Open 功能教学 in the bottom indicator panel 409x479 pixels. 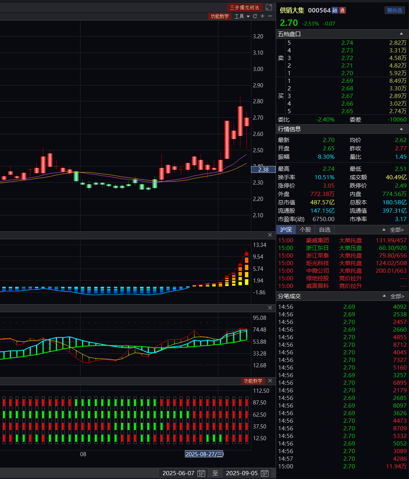coord(253,381)
